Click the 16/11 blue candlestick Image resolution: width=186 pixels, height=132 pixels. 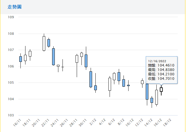(x=20, y=59)
